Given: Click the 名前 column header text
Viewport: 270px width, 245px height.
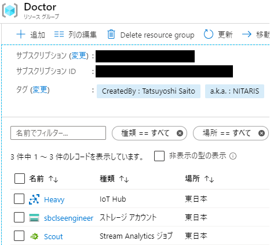Looking at the screenshot, I should 37,179.
